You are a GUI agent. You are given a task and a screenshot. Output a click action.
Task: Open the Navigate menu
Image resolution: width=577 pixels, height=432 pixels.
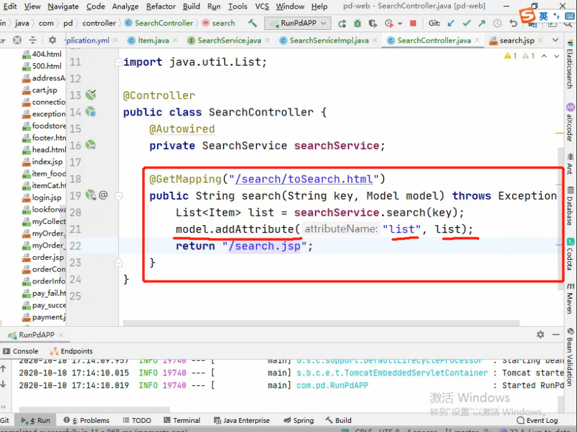(63, 6)
